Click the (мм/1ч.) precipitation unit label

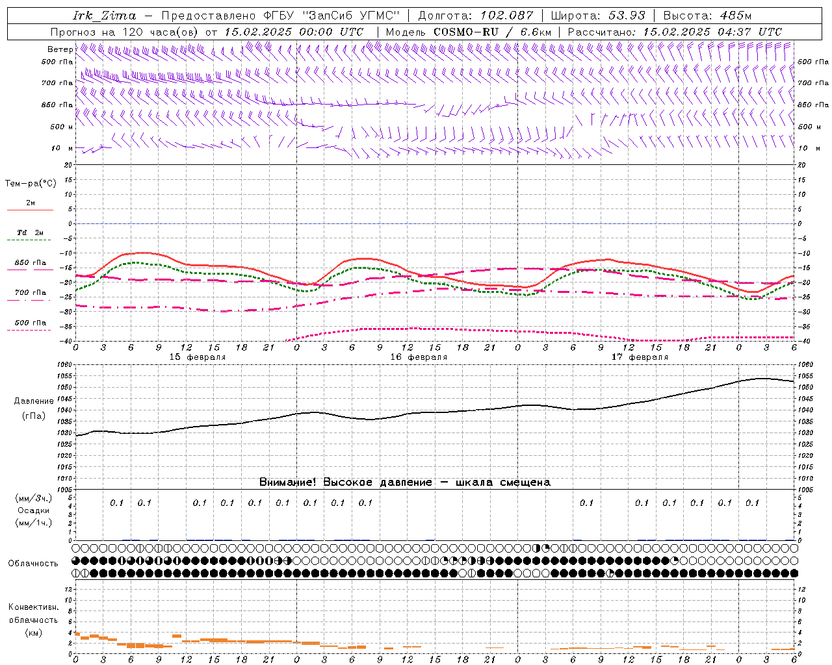[x=34, y=523]
